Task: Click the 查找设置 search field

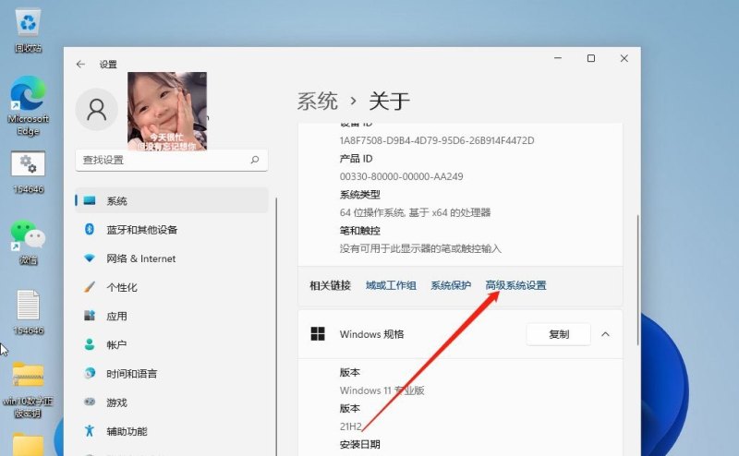Action: click(172, 161)
